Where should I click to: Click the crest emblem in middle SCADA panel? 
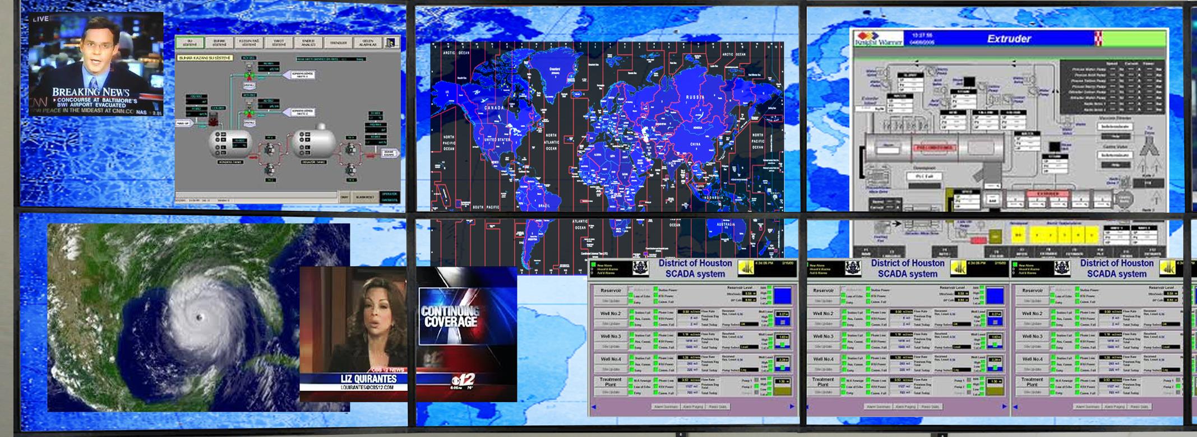853,268
